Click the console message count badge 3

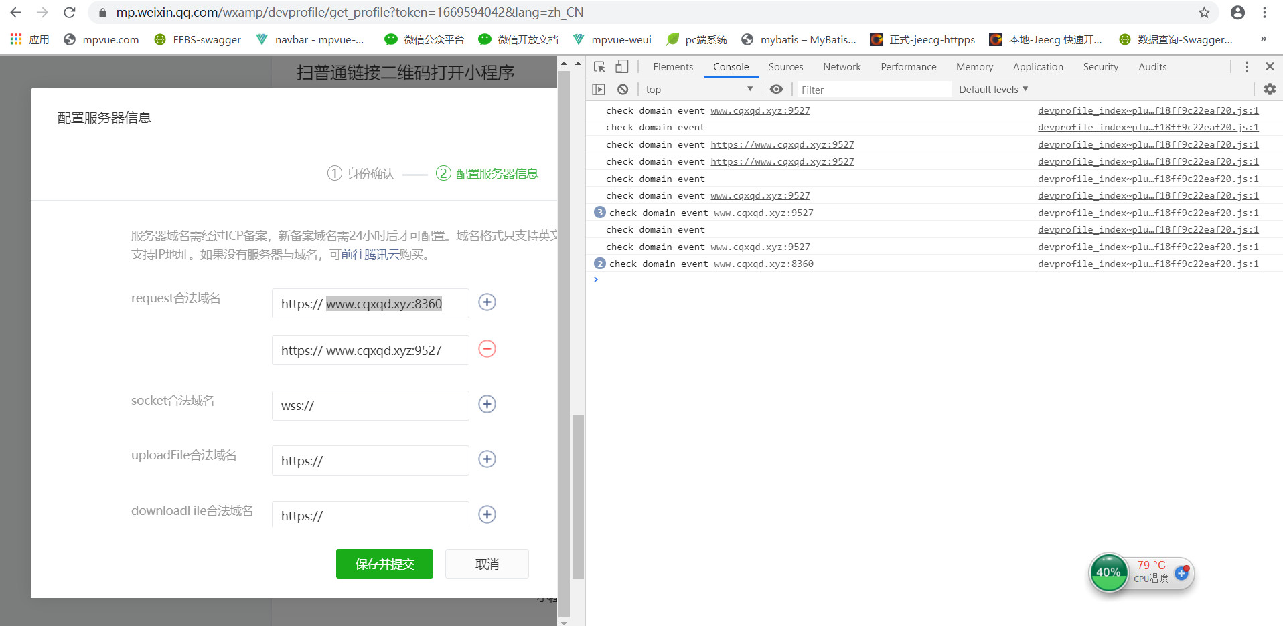tap(599, 212)
